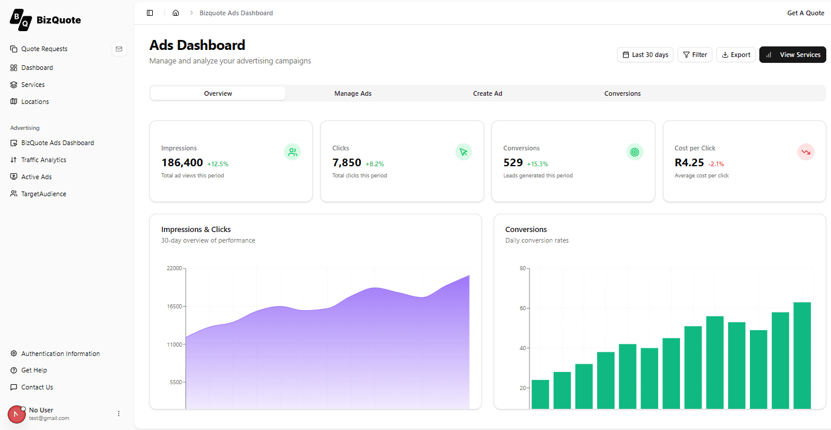Open the Filter options
831x430 pixels.
point(695,55)
